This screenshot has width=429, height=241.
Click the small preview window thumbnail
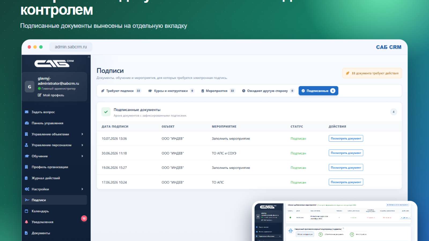[335, 221]
